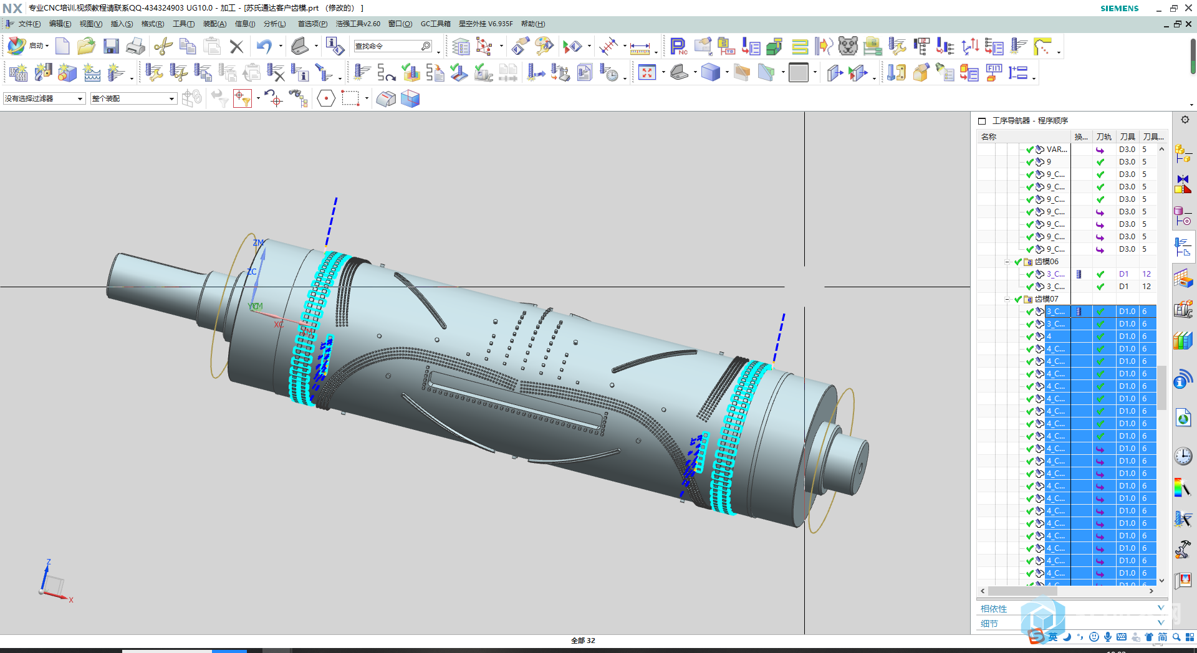Open the rendering style cube dropdown arrow

coord(728,73)
